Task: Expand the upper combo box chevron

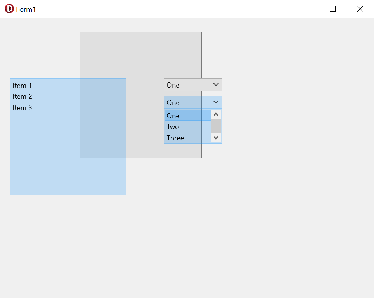Action: pyautogui.click(x=216, y=85)
